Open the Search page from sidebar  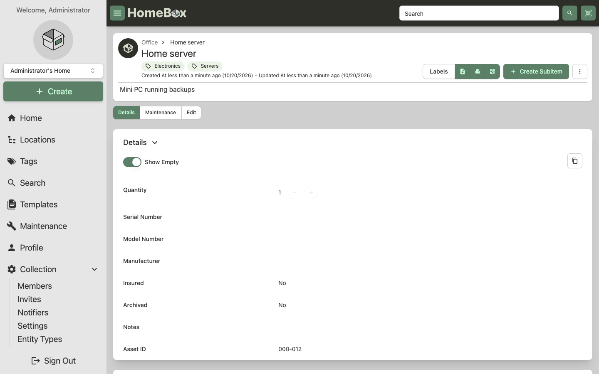click(x=53, y=183)
